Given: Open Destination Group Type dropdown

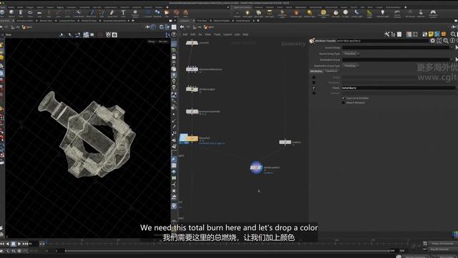Looking at the screenshot, I should tap(351, 66).
